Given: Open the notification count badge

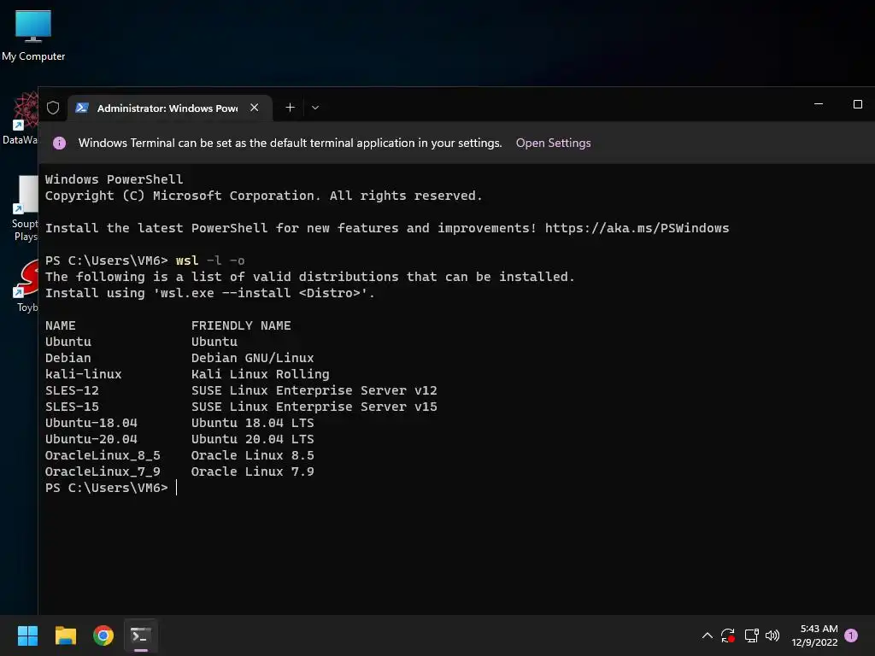Looking at the screenshot, I should point(851,635).
